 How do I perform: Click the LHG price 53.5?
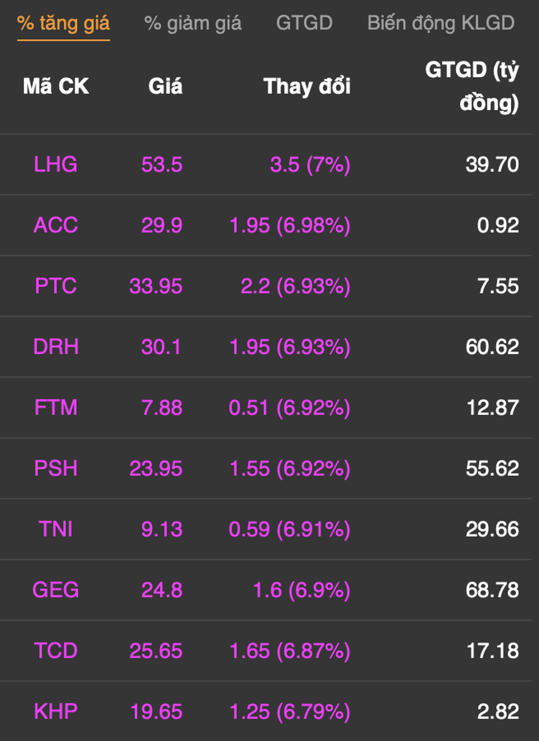(x=161, y=165)
